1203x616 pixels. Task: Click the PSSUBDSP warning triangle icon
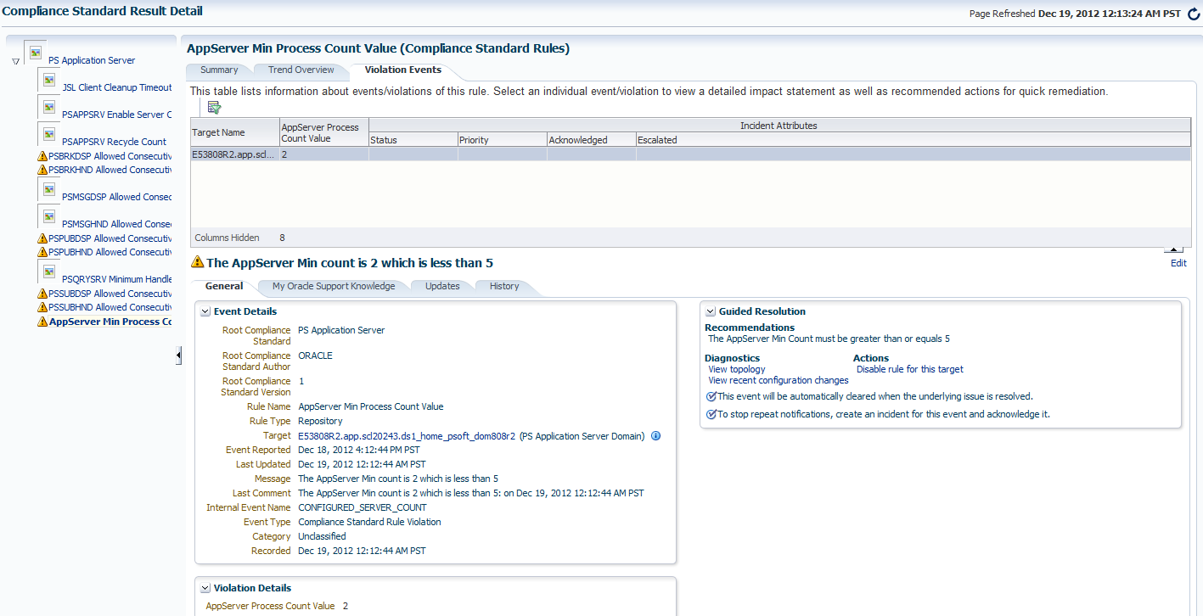click(42, 294)
